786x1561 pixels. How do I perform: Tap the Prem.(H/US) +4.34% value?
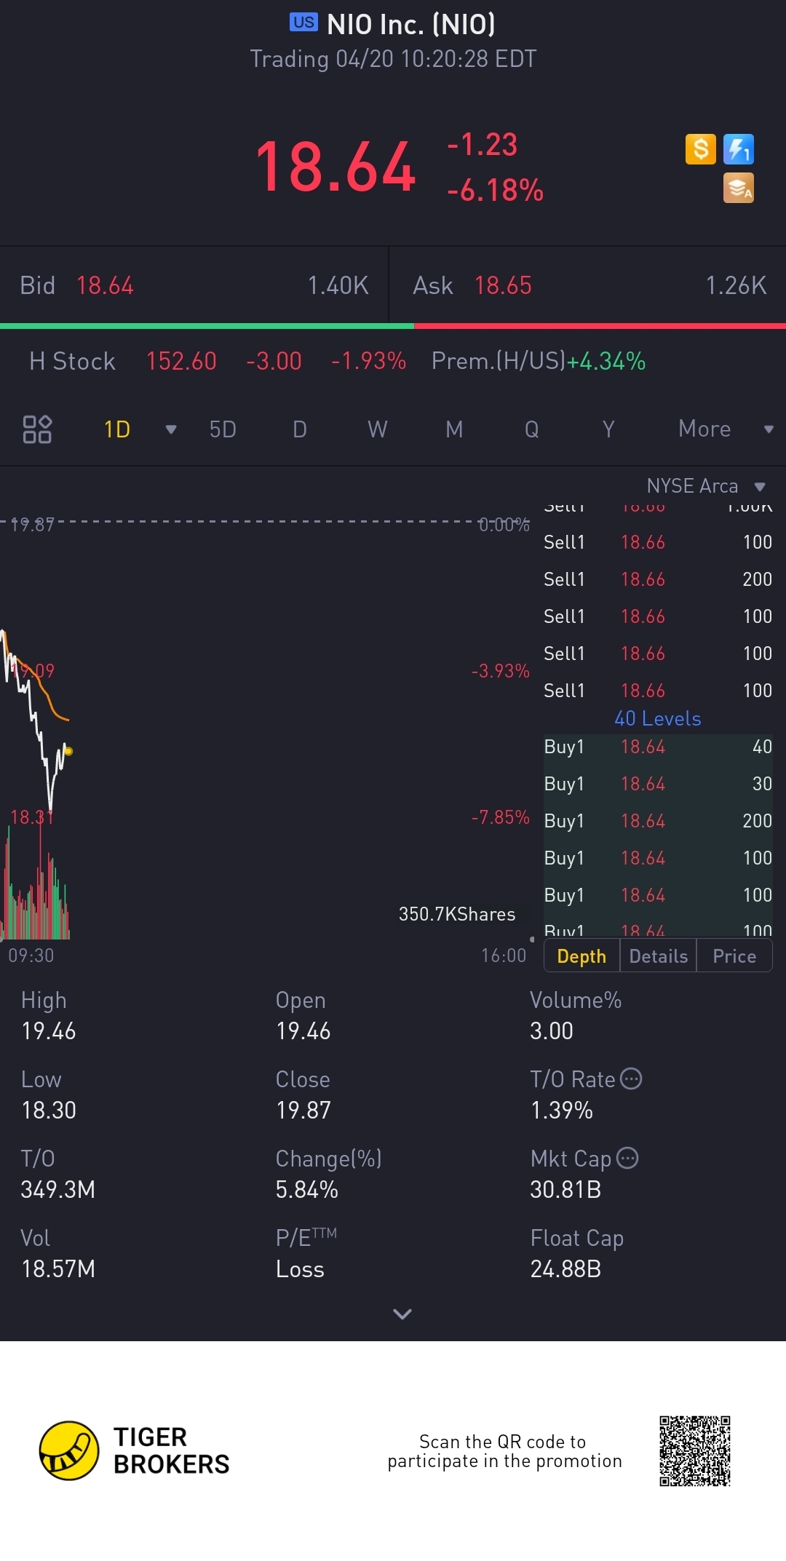[606, 362]
